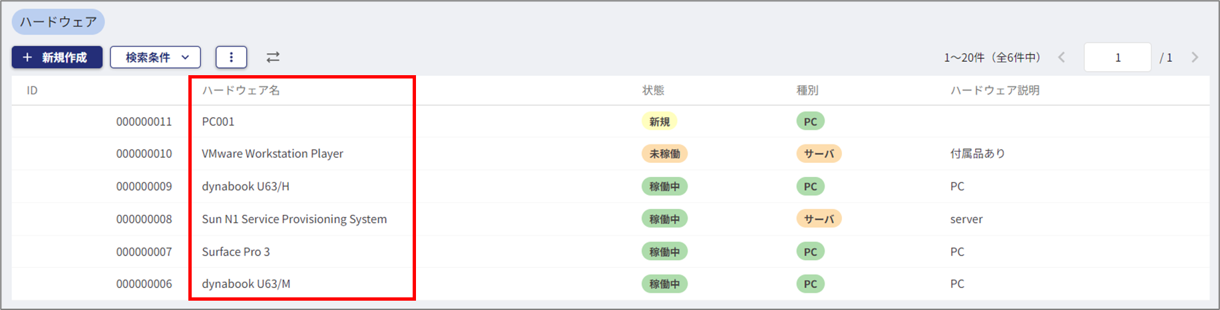Select dynabook U63/H row
This screenshot has height=310, width=1220.
point(246,186)
